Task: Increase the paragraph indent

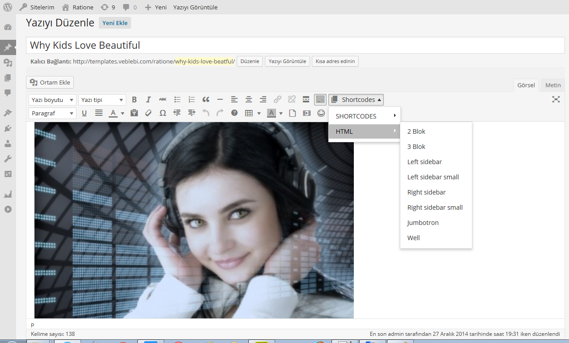Action: point(191,113)
